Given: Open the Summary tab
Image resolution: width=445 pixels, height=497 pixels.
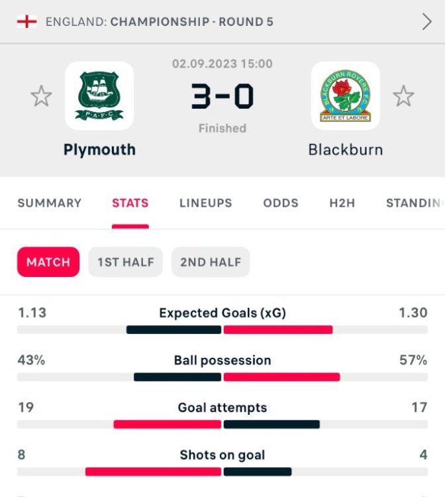Looking at the screenshot, I should pyautogui.click(x=50, y=203).
